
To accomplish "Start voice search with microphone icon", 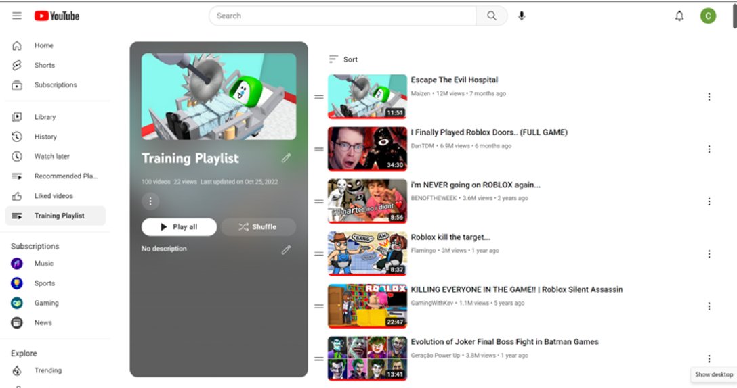I will pos(522,16).
